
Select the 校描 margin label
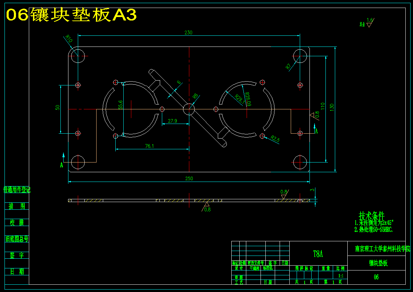(17, 223)
